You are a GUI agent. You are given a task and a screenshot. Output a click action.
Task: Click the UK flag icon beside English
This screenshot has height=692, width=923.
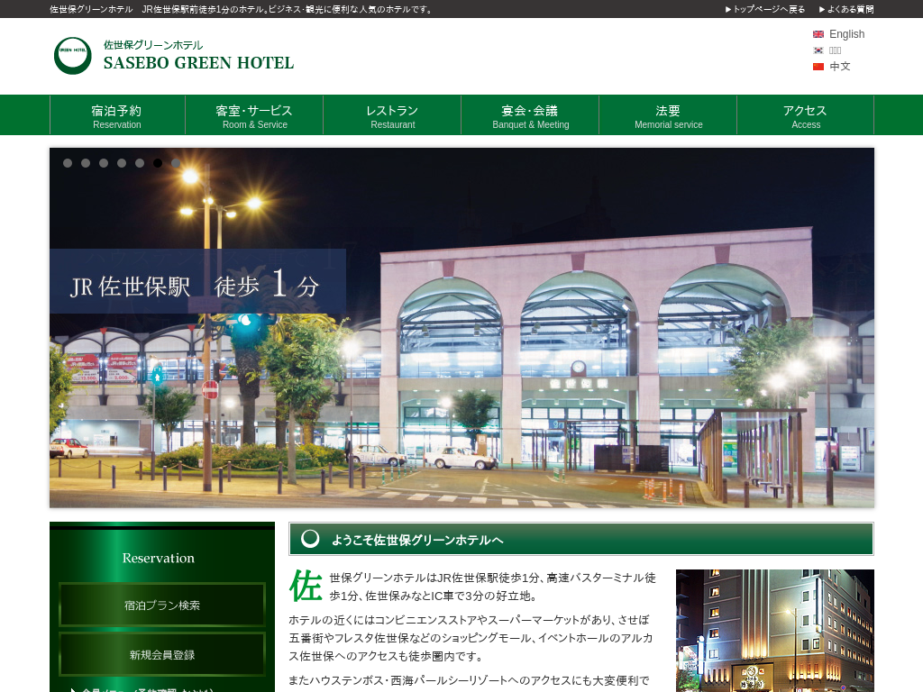[x=818, y=34]
